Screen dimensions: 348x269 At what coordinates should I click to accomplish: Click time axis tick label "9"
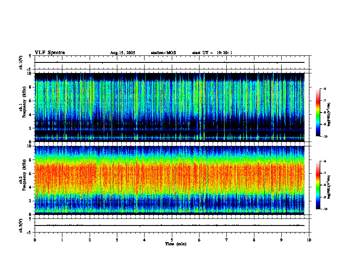[x=281, y=240]
